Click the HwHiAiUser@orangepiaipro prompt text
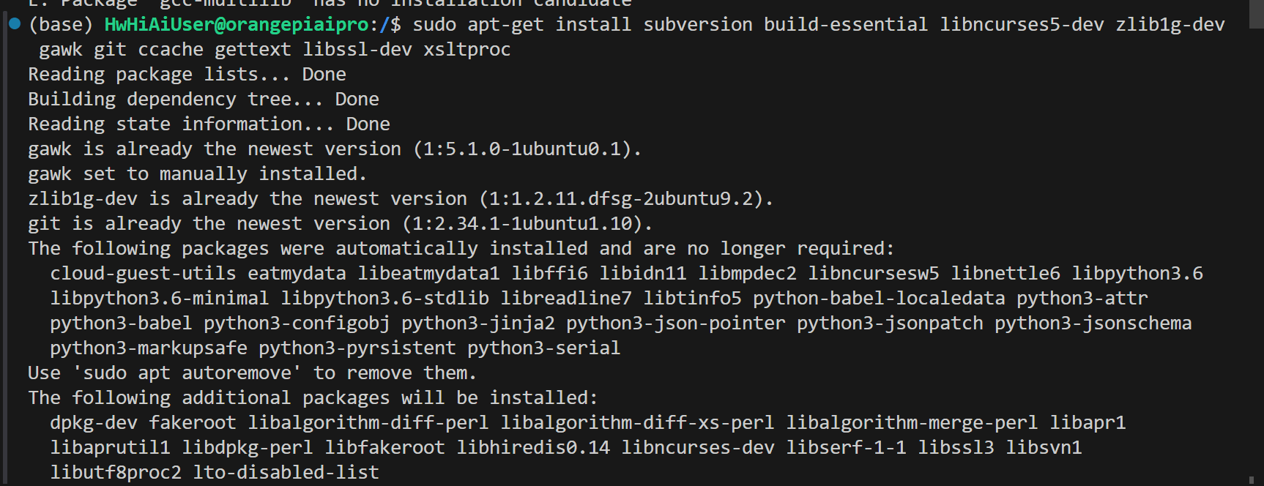The width and height of the screenshot is (1264, 486). (237, 24)
